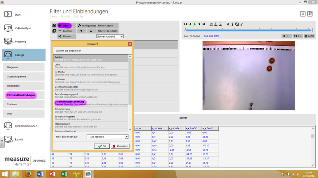Skip to the last video frame
318x178 pixels.
pyautogui.click(x=204, y=24)
